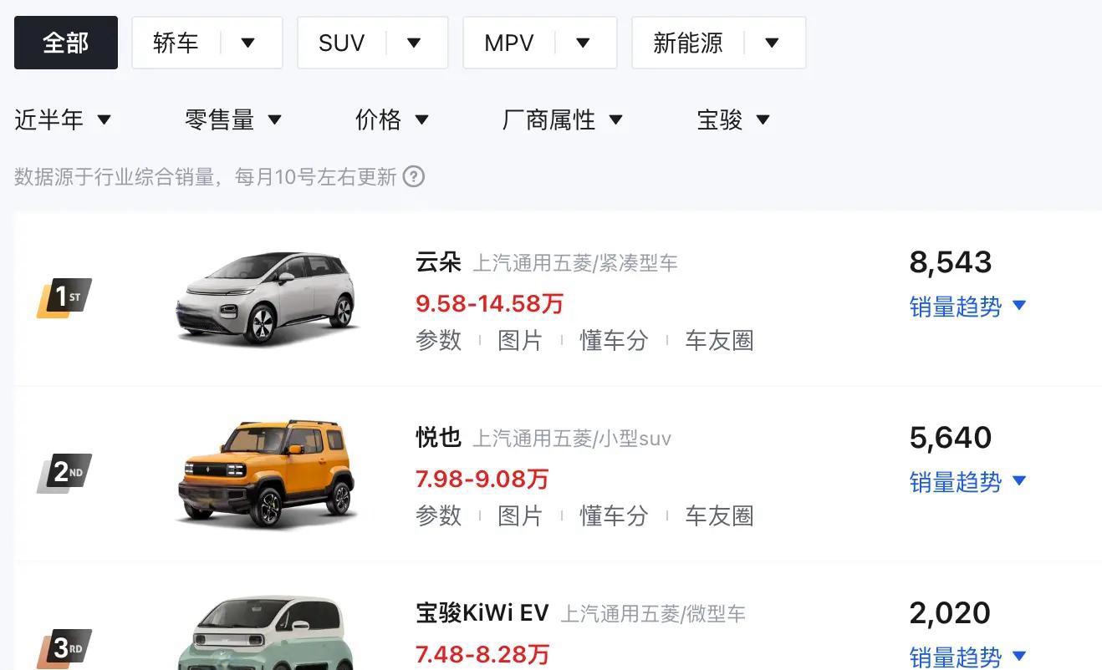Expand the MPV dropdown arrow

click(584, 43)
